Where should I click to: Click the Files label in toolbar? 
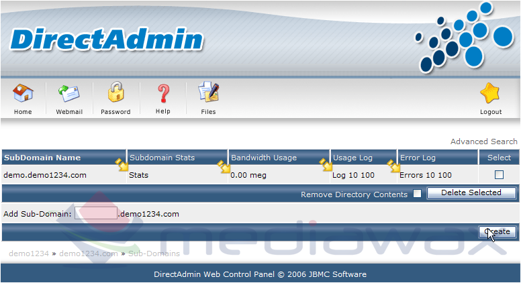[x=208, y=112]
